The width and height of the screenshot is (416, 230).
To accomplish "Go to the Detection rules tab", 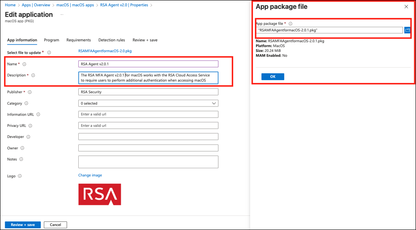I will point(111,40).
